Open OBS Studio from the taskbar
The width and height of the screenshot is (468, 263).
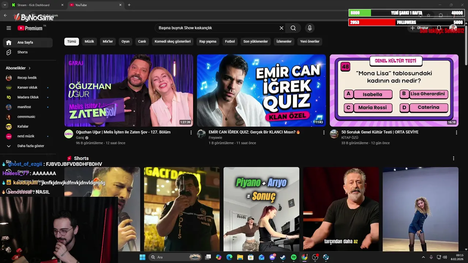tap(315, 257)
